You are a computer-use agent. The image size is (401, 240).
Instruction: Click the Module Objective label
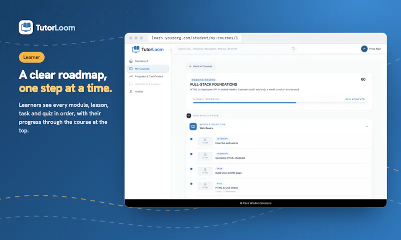tap(213, 124)
